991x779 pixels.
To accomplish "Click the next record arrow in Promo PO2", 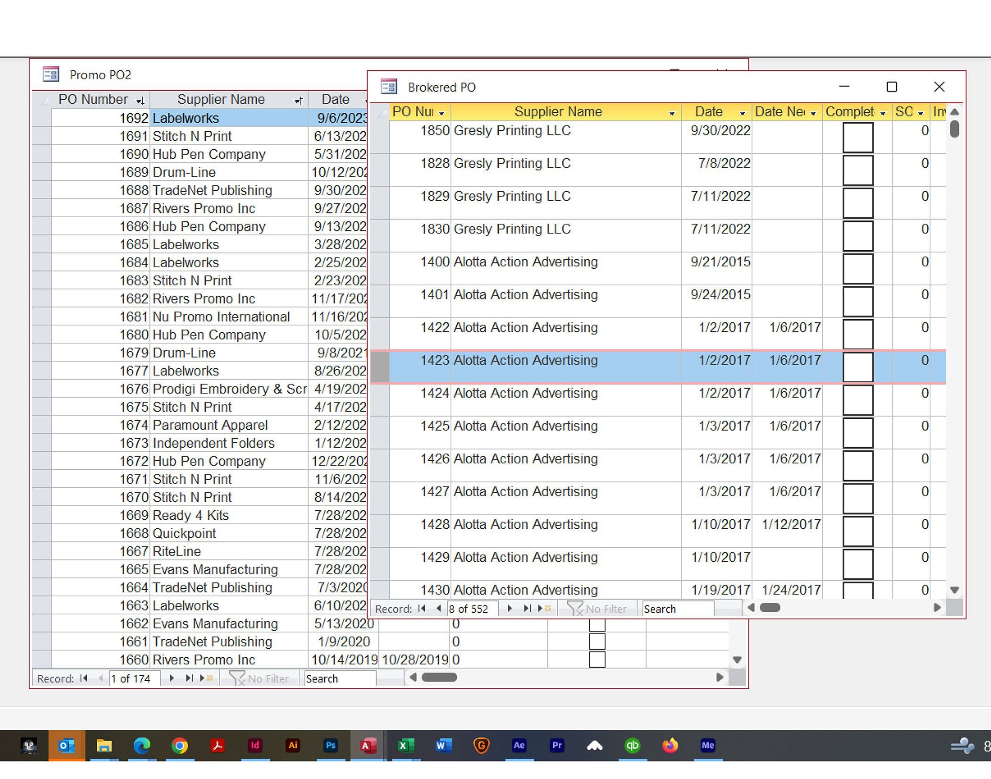I will point(171,678).
